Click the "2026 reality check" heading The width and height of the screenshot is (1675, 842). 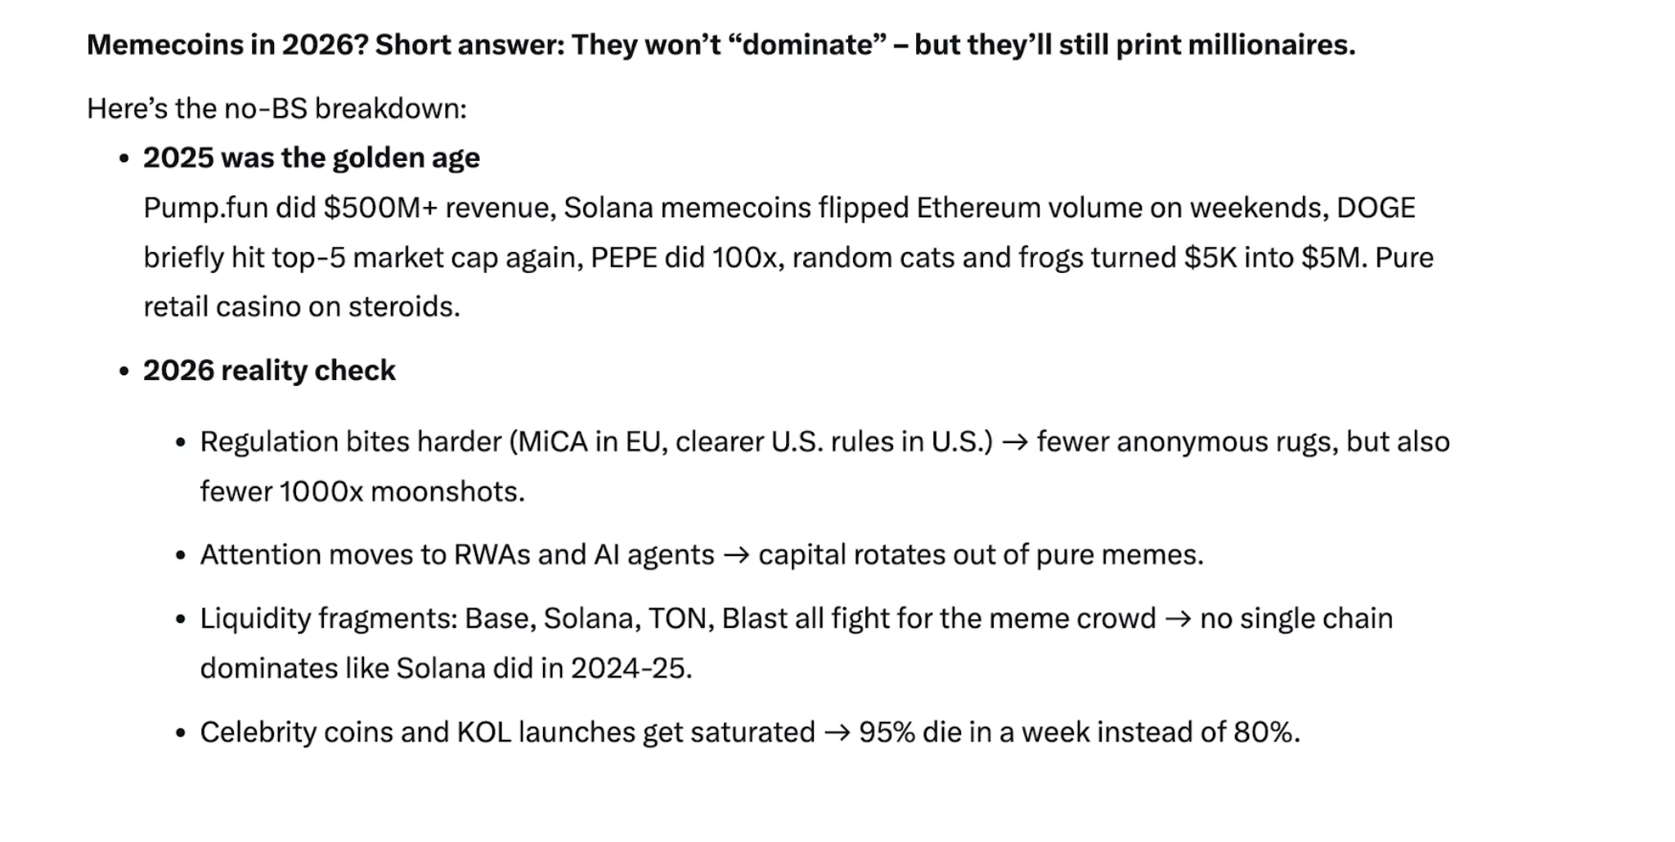point(269,370)
